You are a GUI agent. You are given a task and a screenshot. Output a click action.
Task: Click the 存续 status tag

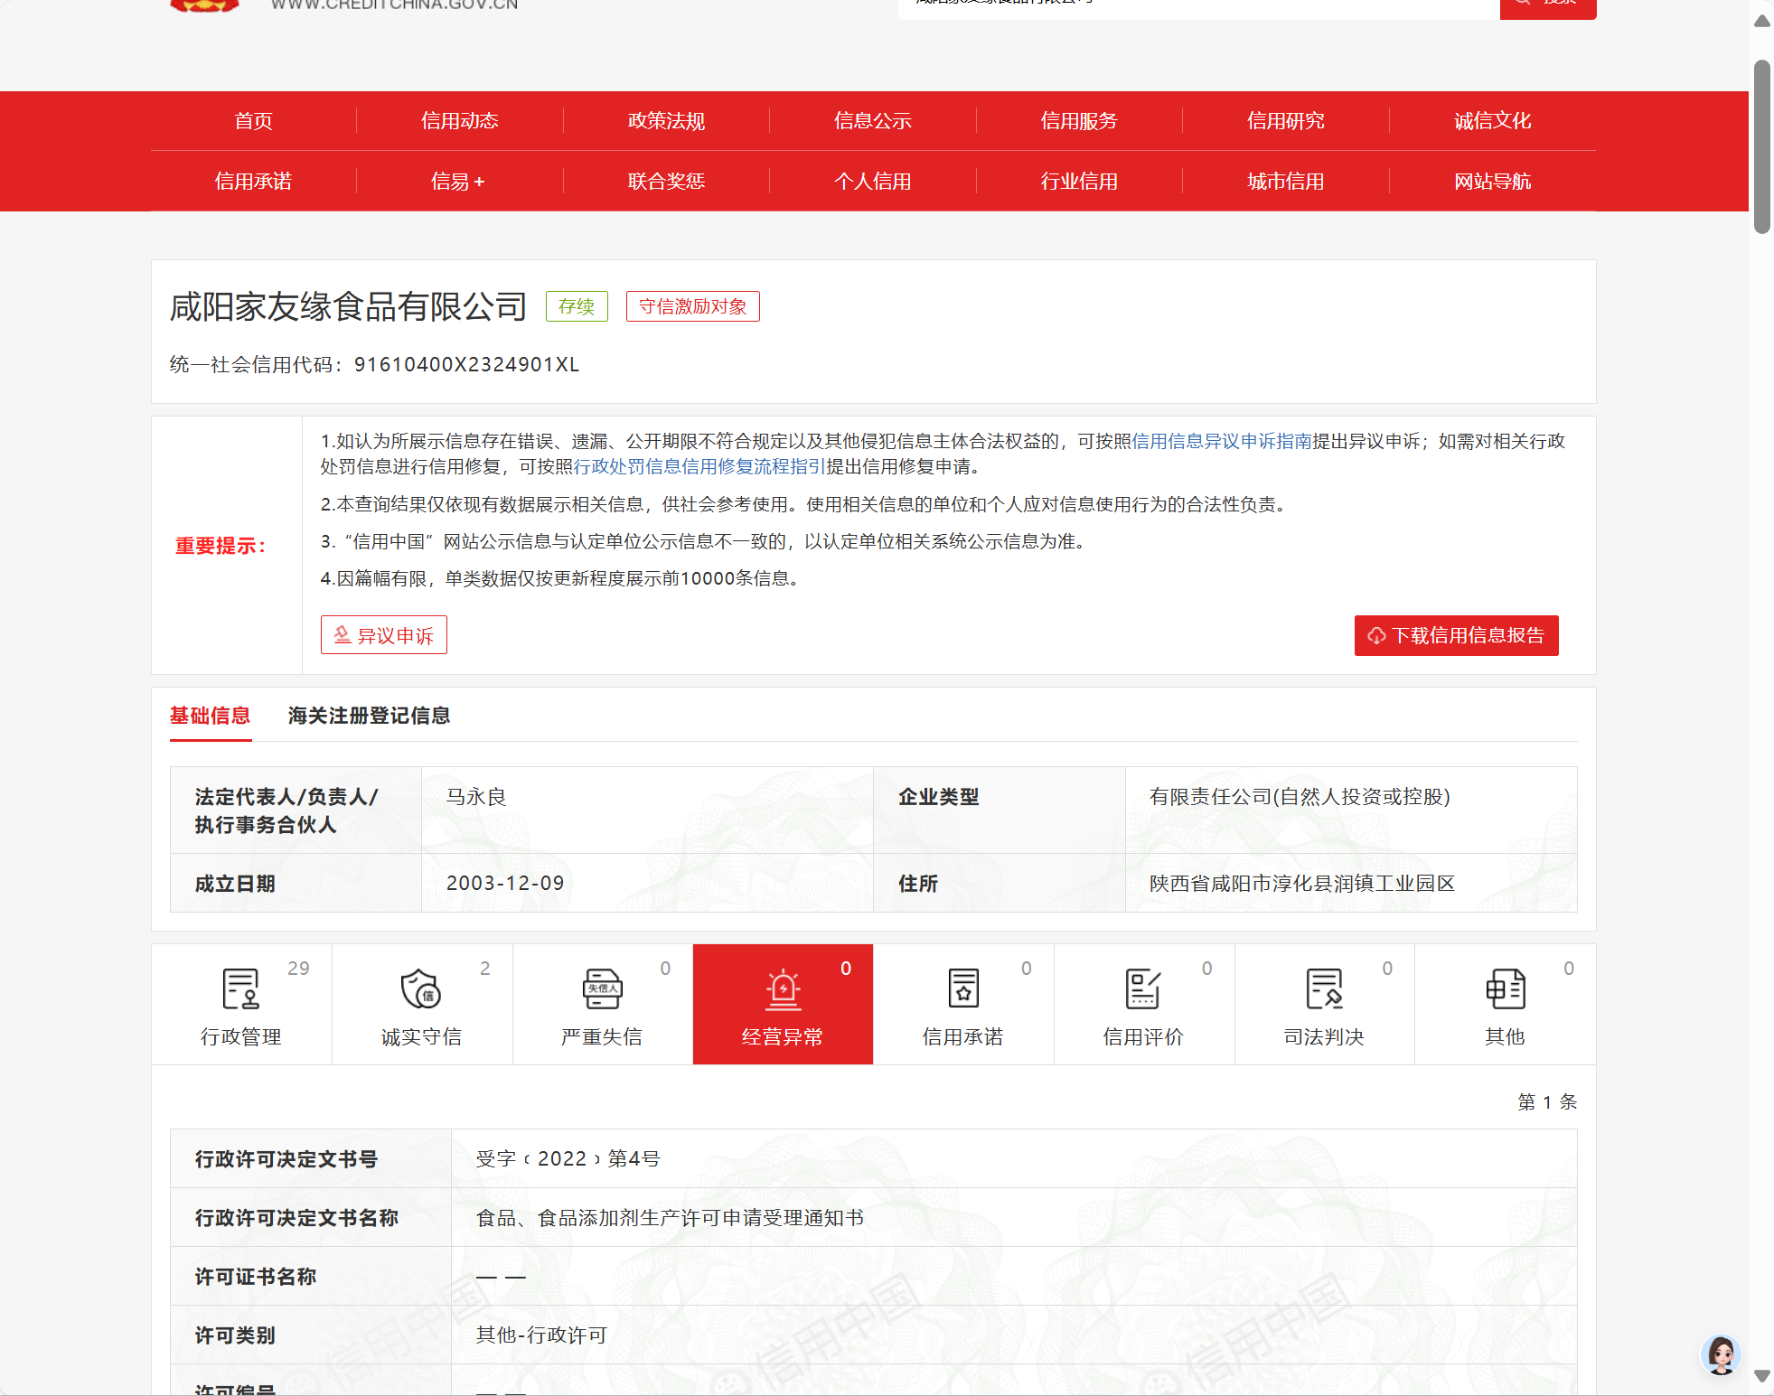577,306
